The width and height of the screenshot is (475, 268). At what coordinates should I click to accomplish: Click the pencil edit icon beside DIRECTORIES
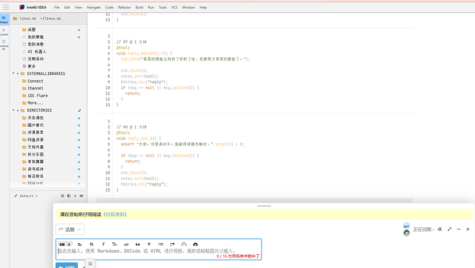pyautogui.click(x=79, y=110)
